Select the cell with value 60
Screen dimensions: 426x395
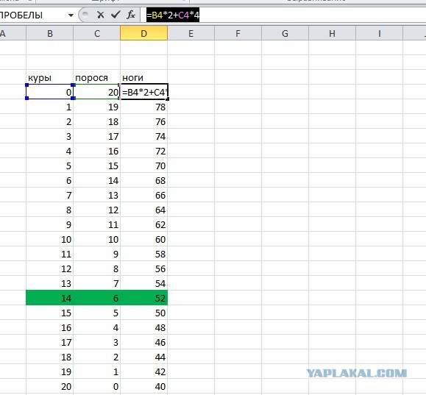[144, 239]
